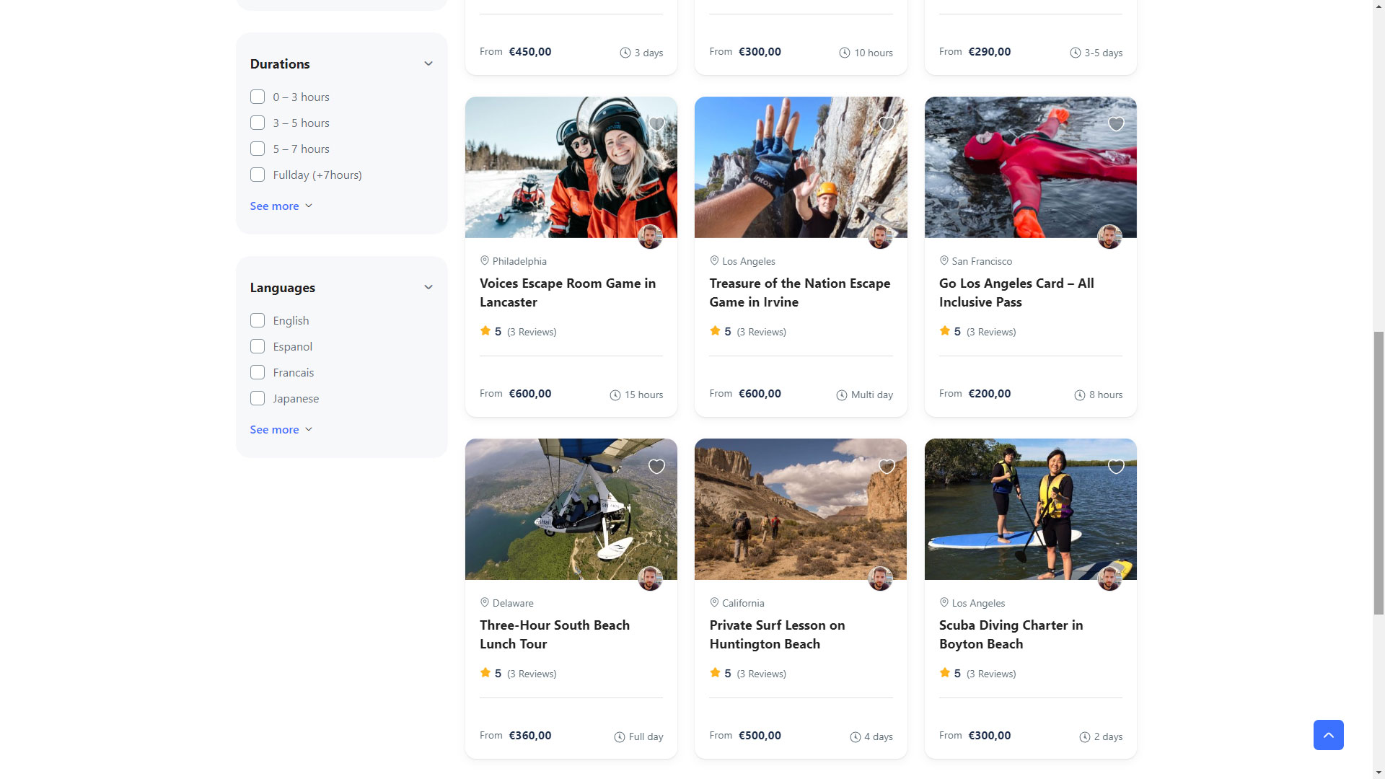
Task: Open host avatar on Voices Escape Room card
Action: 650,237
